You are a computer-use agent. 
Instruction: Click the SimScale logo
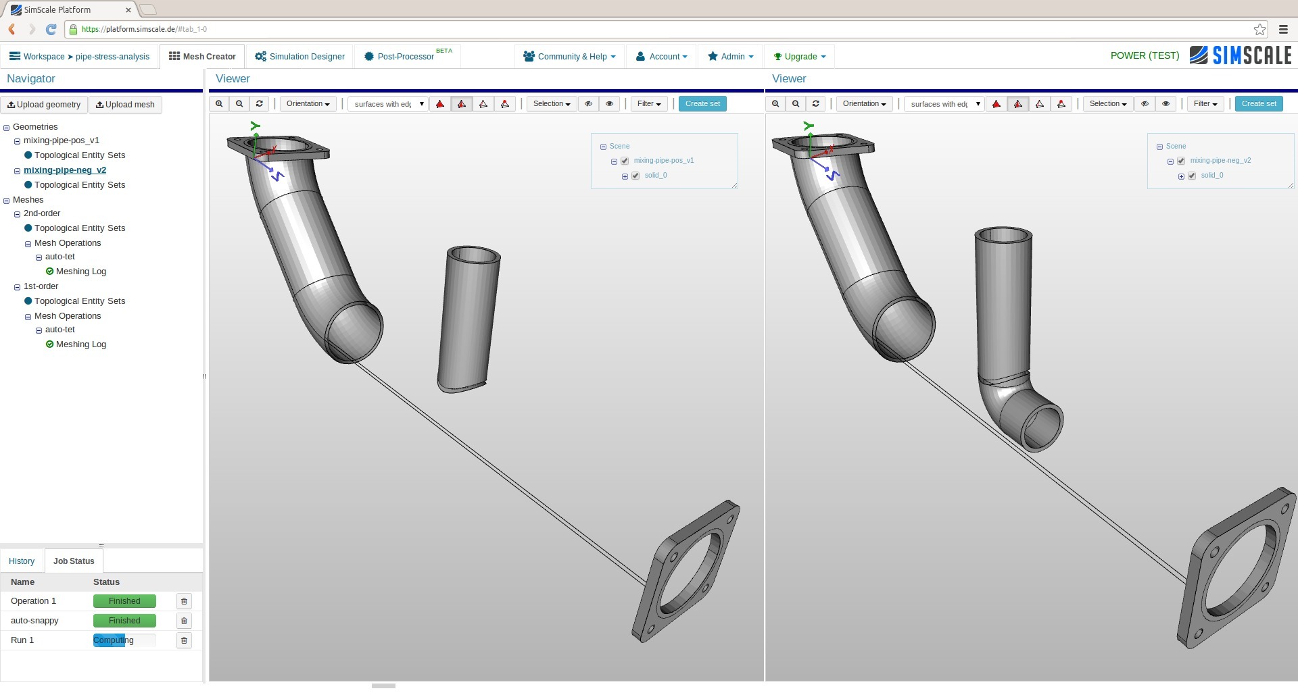tap(1241, 55)
